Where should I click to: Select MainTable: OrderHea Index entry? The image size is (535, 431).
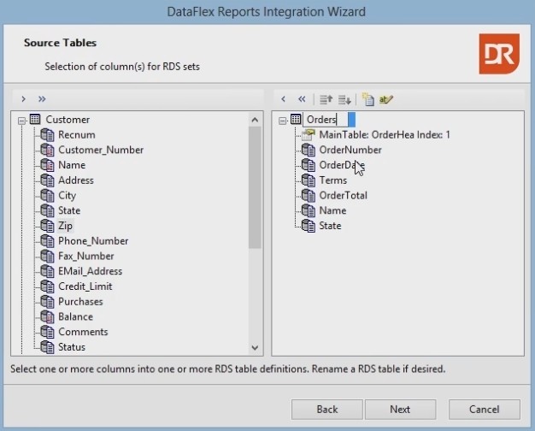click(x=384, y=135)
